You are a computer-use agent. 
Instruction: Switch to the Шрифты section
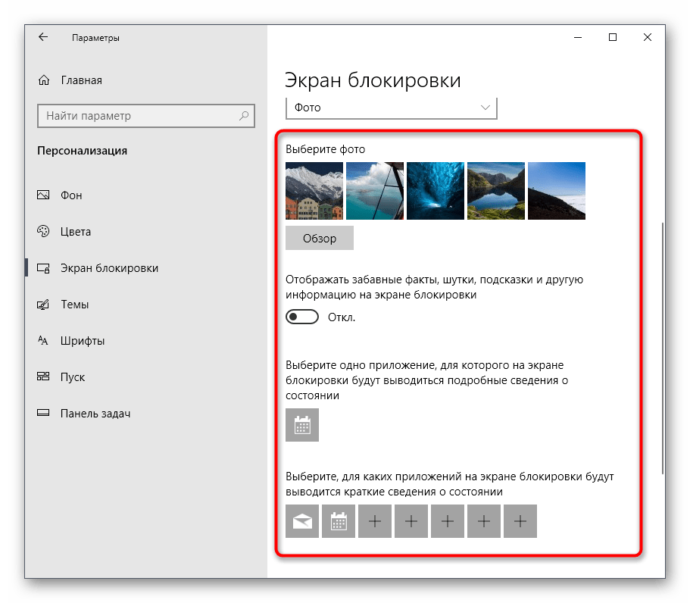[82, 341]
